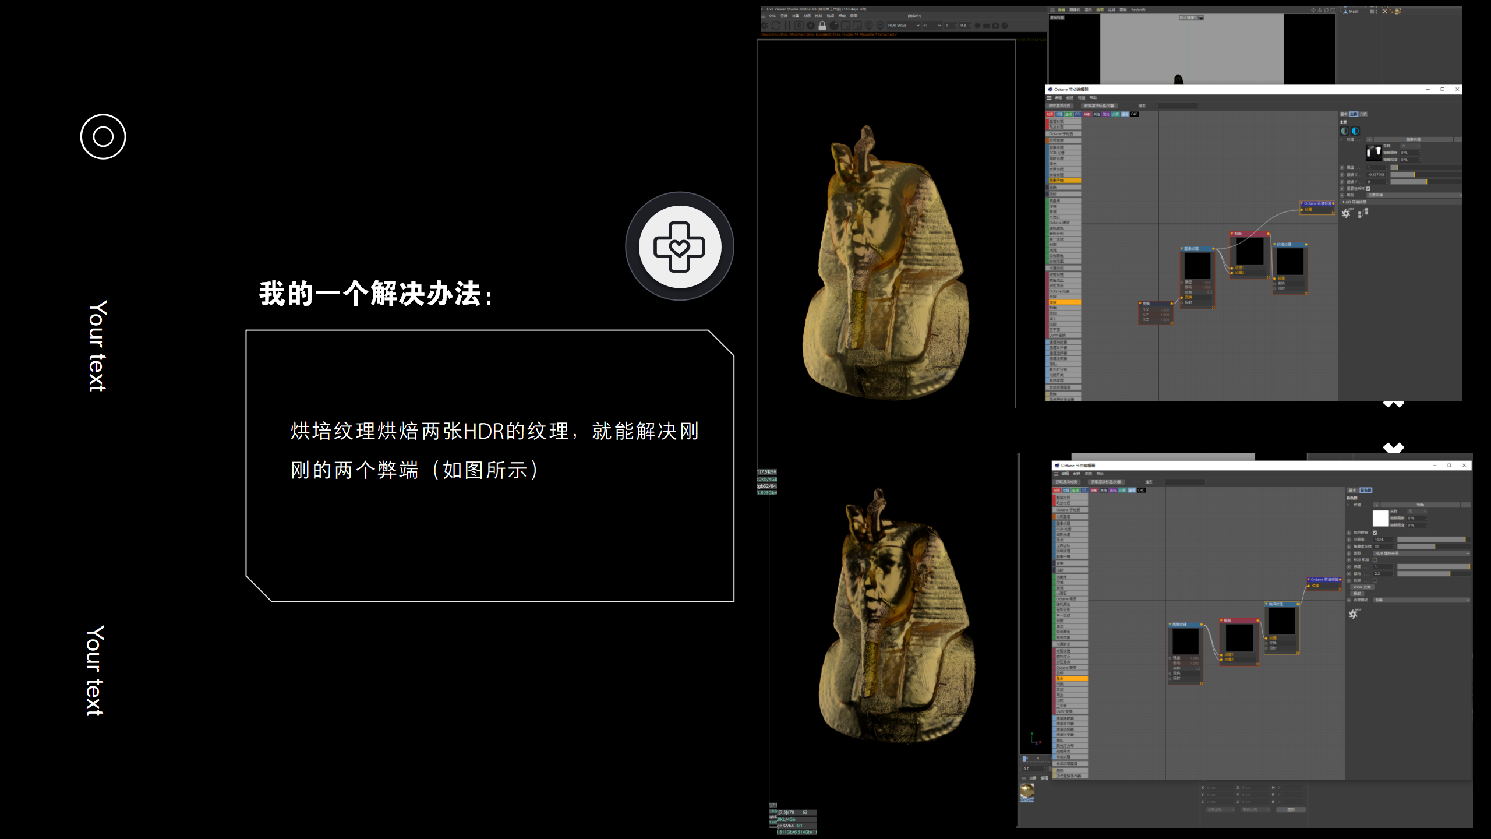Image resolution: width=1491 pixels, height=839 pixels.
Task: Click the Octane help logo icon in lower node editor
Action: 1353,614
